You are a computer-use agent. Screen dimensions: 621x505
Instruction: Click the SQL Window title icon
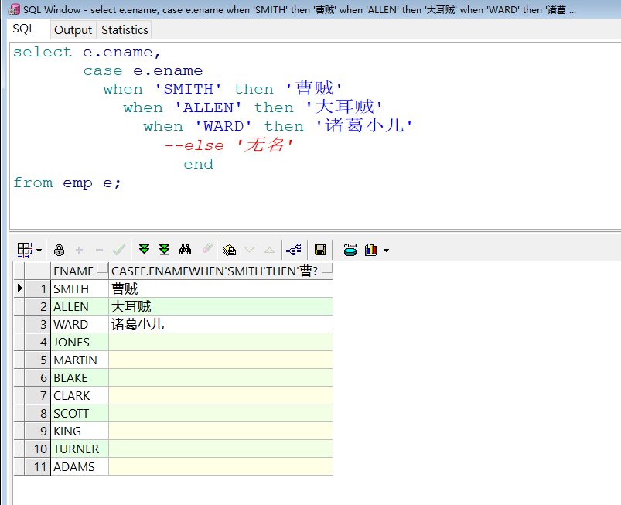pos(14,9)
